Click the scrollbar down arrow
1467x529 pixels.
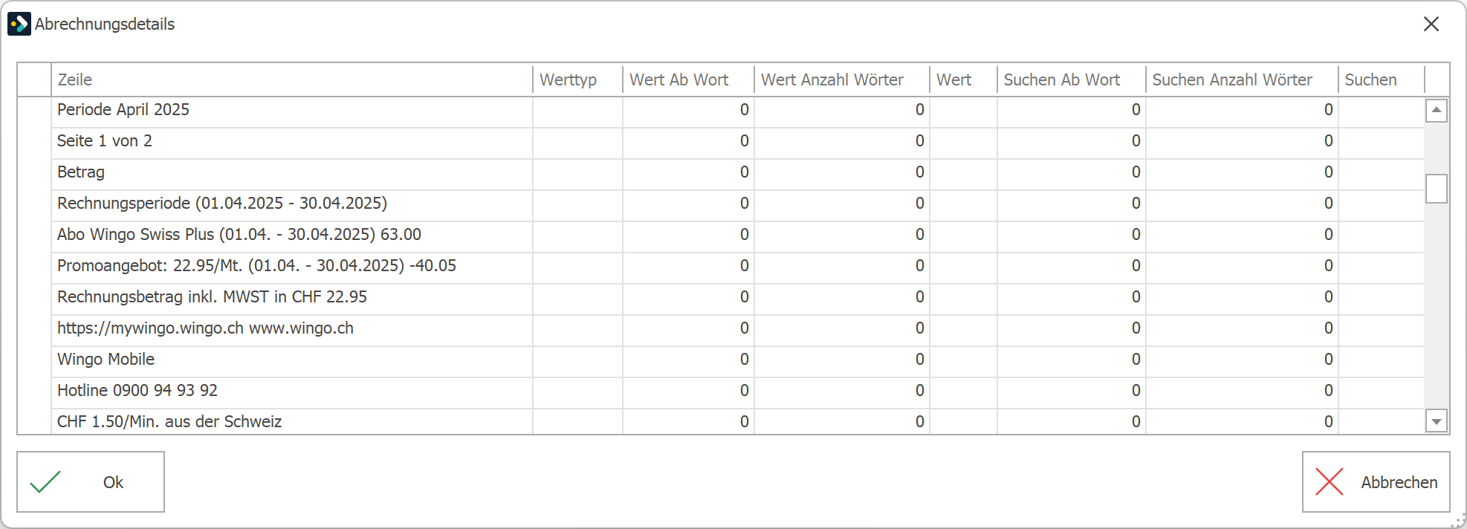1437,421
